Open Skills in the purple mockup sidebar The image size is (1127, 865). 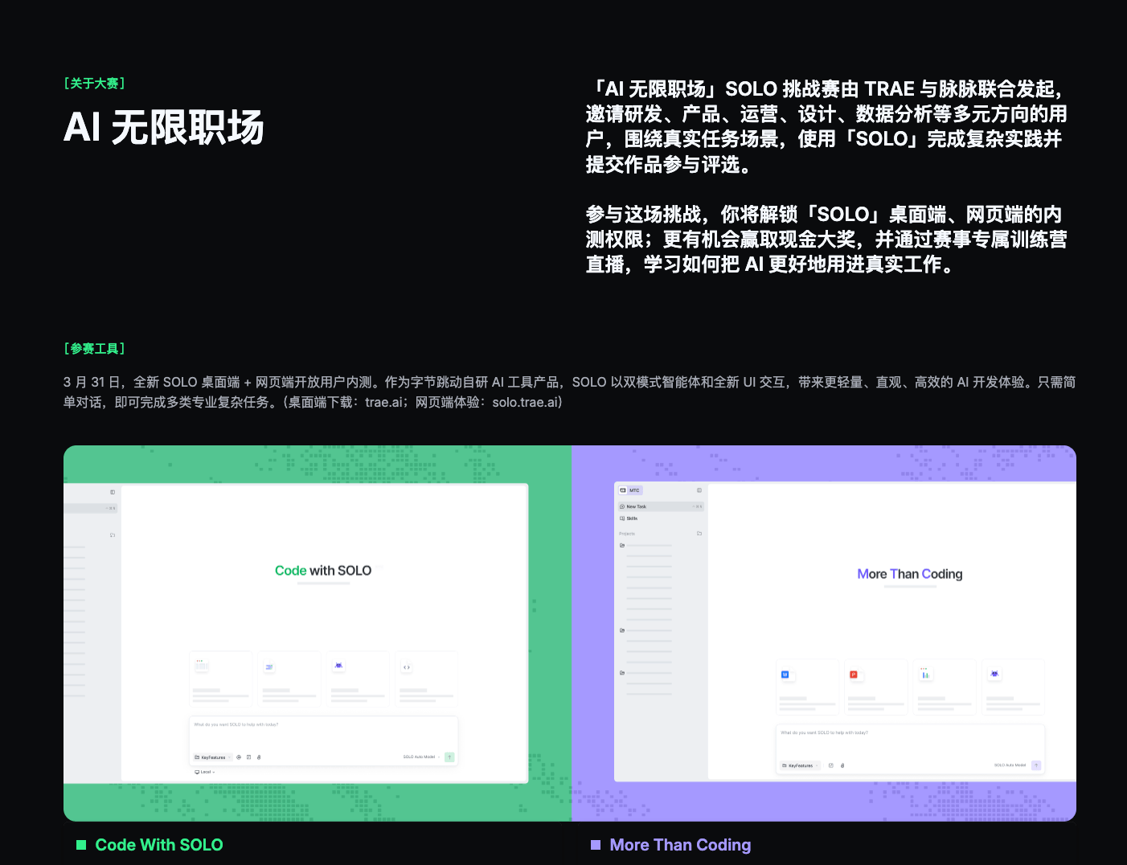(x=629, y=519)
